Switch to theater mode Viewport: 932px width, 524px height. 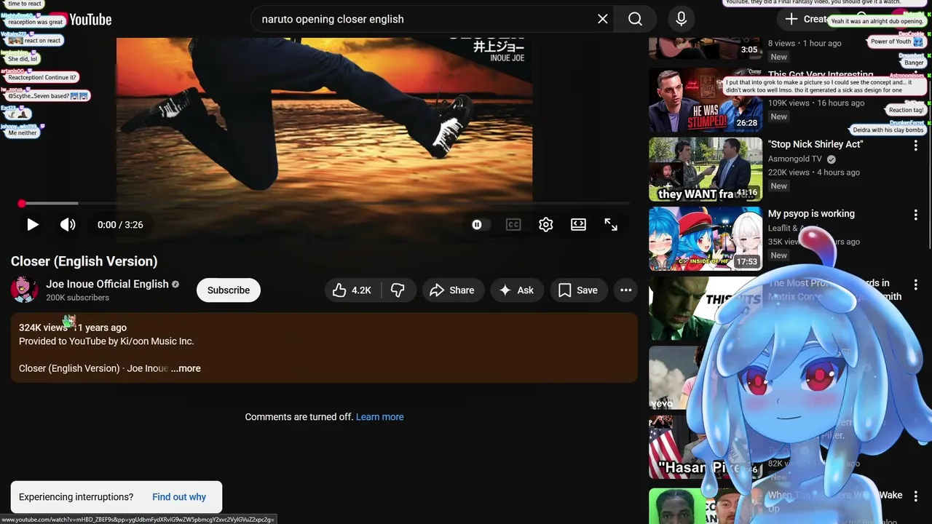coord(578,225)
